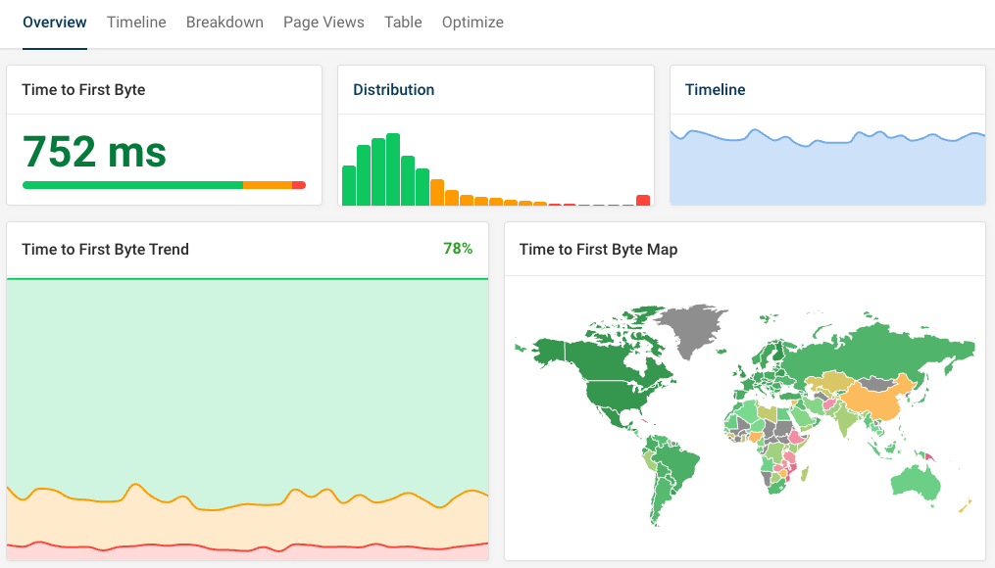
Task: View the Table tab
Action: (x=403, y=22)
